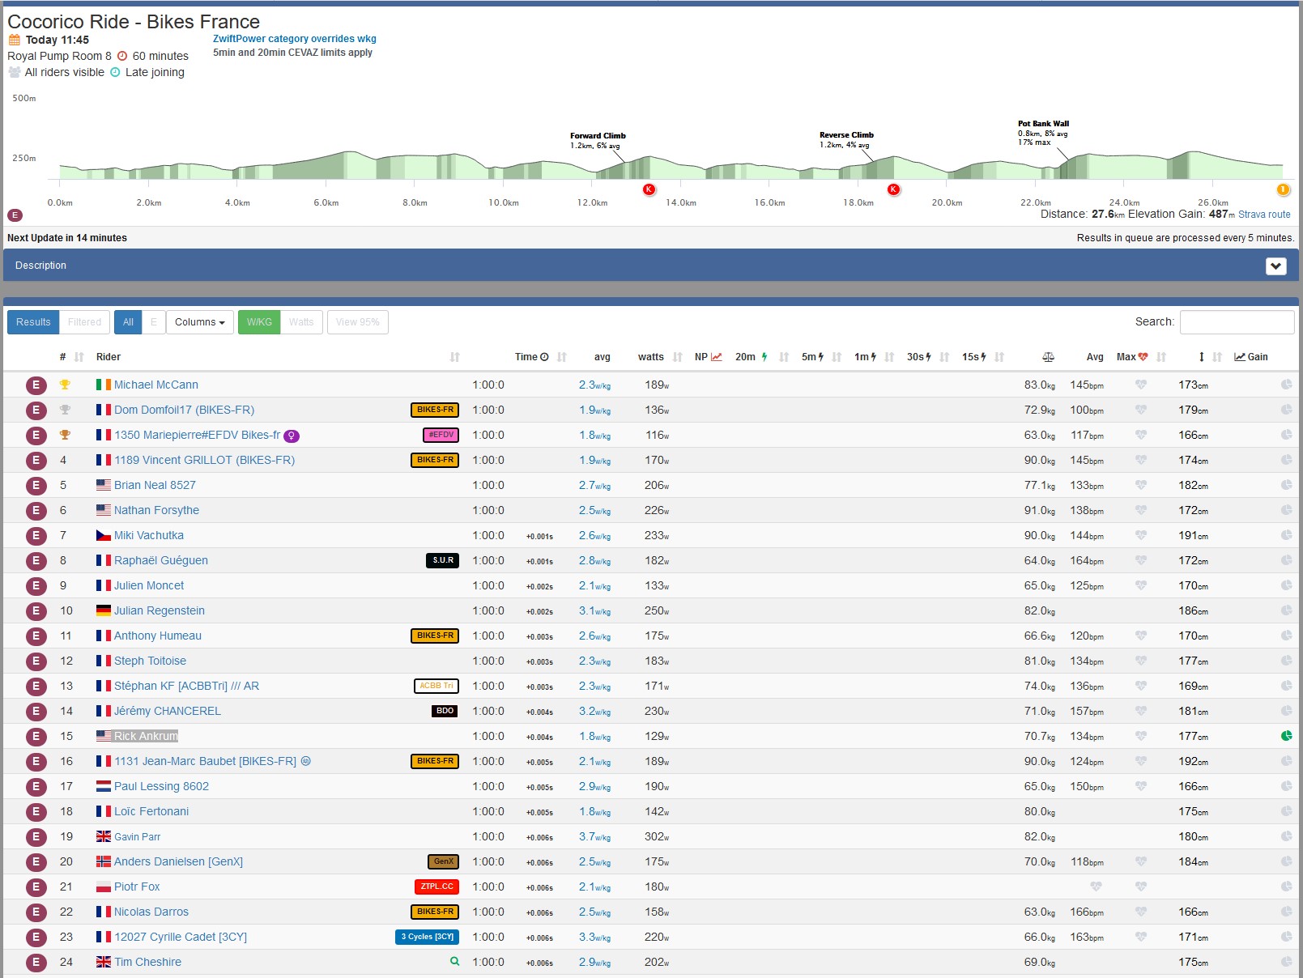
Task: Click the S.U.R team tag
Action: [x=443, y=560]
